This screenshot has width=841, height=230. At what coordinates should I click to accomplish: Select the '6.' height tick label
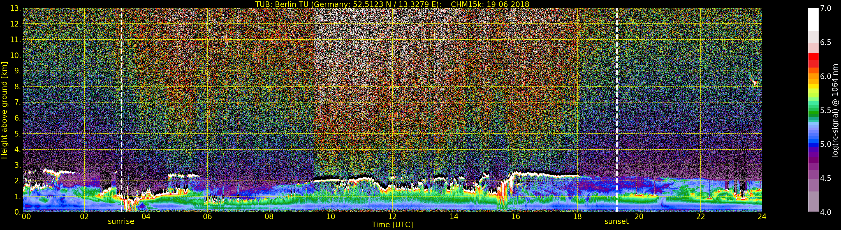coord(17,118)
